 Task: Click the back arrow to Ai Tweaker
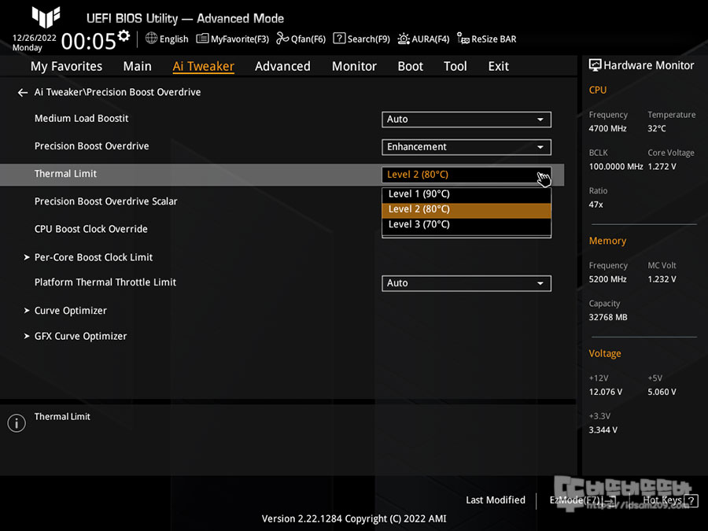pyautogui.click(x=23, y=93)
